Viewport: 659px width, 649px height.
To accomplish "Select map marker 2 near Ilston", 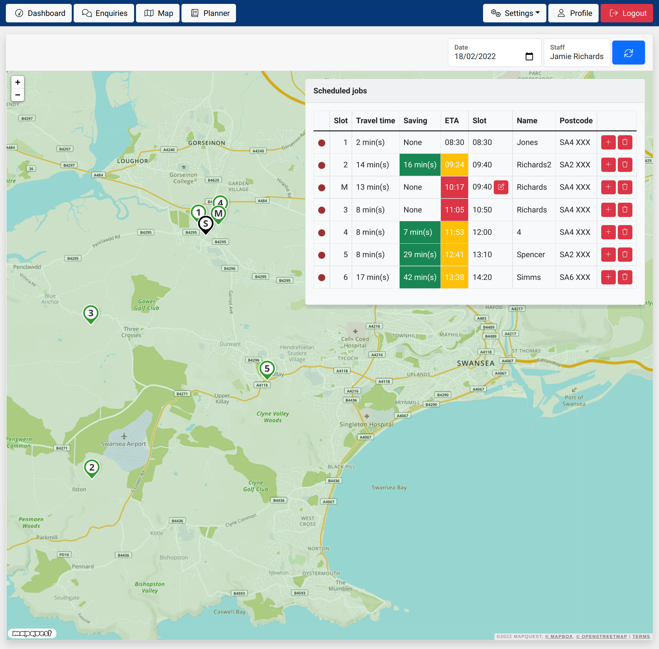I will coord(92,468).
